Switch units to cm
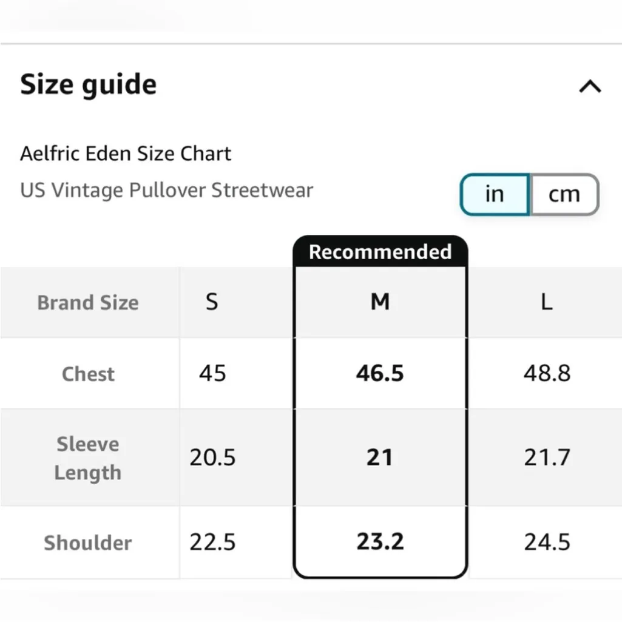Screen dimensions: 622x622 coord(564,194)
